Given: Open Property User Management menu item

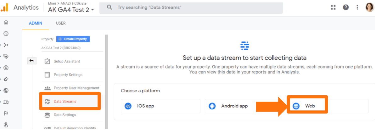Looking at the screenshot, I should click(x=73, y=88).
